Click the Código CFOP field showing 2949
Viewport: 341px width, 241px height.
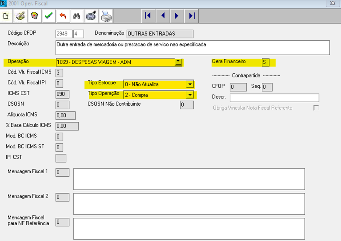click(64, 34)
